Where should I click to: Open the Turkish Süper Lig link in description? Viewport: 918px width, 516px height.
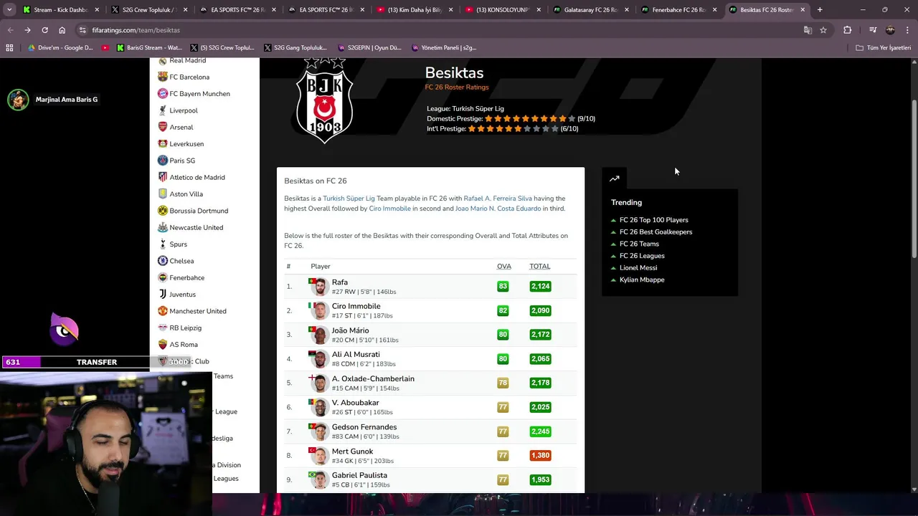pos(349,199)
